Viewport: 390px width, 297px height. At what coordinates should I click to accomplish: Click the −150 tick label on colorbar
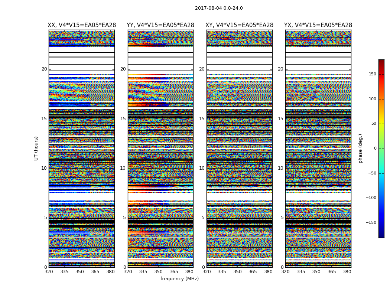(371, 222)
